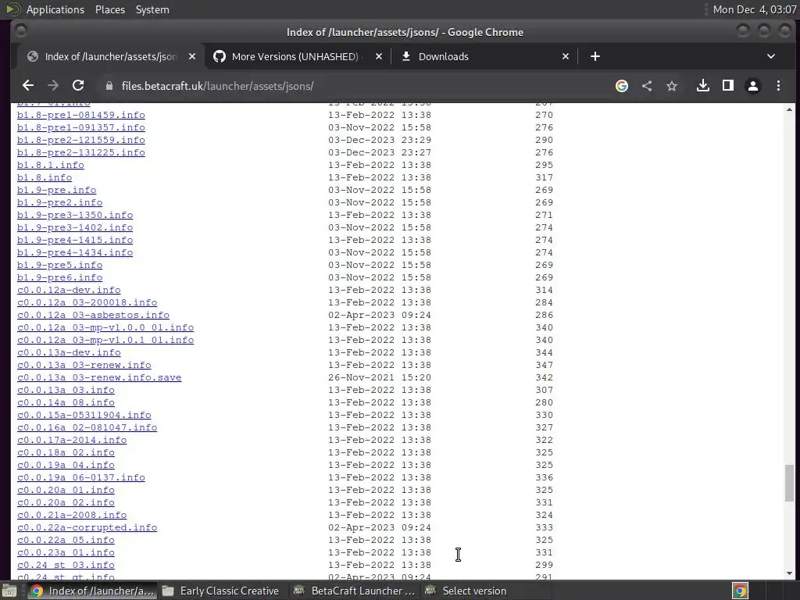
Task: Open the Google search icon in the toolbar
Action: (621, 86)
